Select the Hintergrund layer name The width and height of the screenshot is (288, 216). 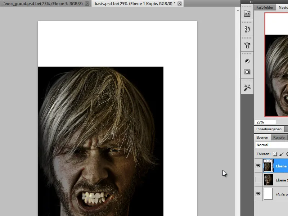(x=282, y=194)
